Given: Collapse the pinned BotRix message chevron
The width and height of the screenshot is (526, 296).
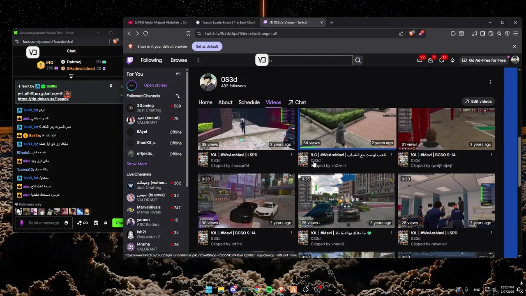Looking at the screenshot, I should [x=122, y=95].
